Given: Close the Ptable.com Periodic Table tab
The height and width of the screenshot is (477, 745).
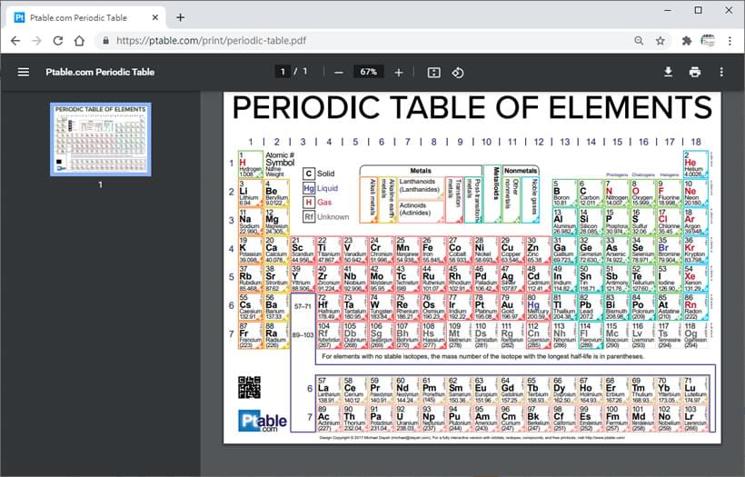Looking at the screenshot, I should point(154,17).
